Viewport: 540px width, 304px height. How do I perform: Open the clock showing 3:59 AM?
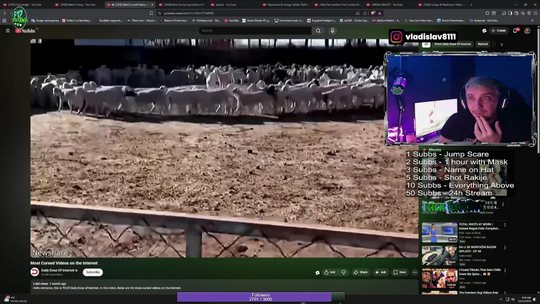pos(525,299)
